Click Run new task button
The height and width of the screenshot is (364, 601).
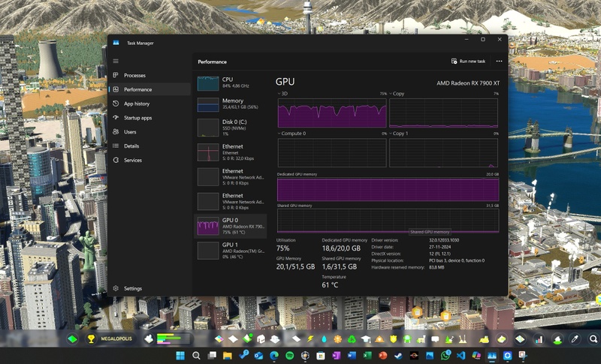click(x=468, y=62)
